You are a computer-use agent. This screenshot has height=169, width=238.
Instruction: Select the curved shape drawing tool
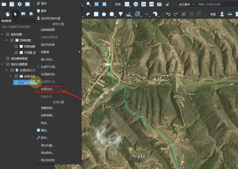pos(155,14)
